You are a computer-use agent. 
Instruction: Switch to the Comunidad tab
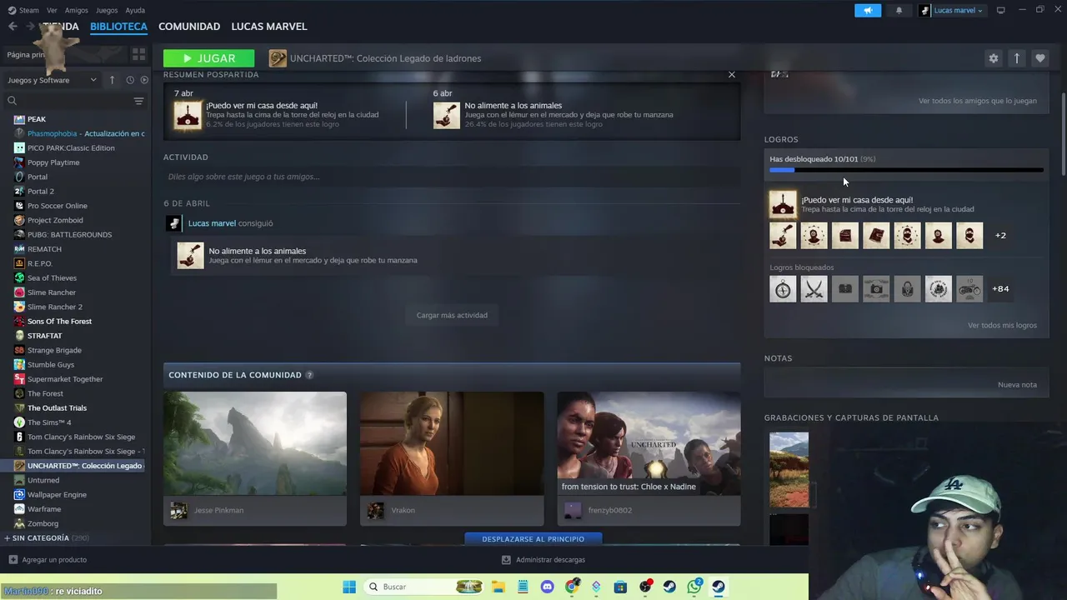[x=189, y=27]
